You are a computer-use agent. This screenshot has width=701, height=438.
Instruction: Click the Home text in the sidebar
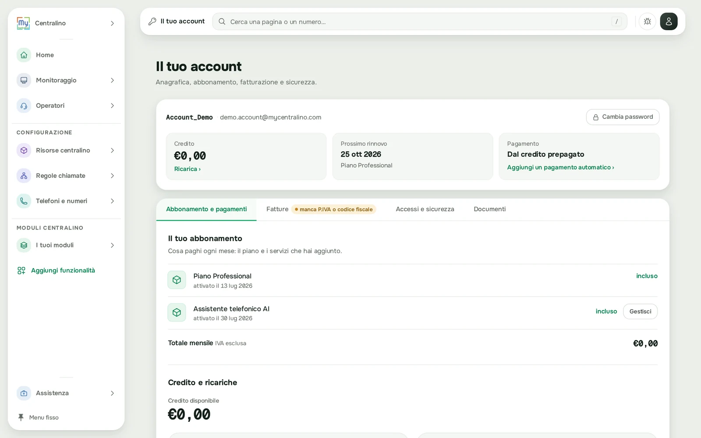(45, 55)
